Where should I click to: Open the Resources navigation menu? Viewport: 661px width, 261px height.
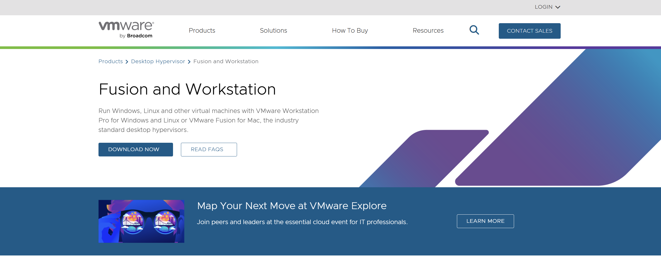tap(428, 31)
